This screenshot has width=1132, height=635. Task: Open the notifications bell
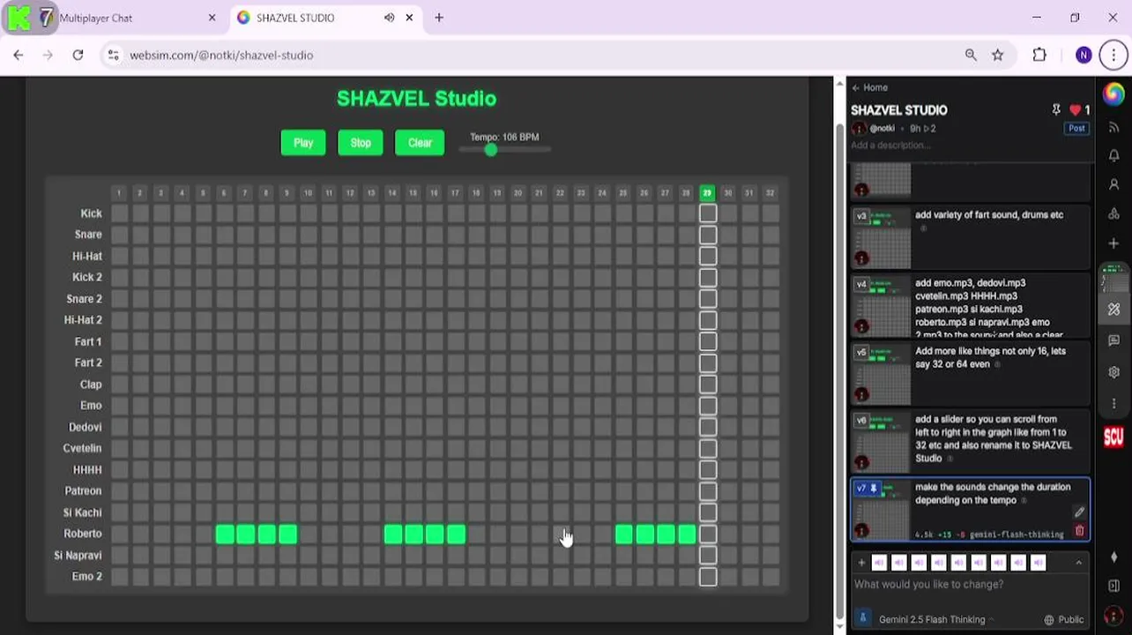1113,155
